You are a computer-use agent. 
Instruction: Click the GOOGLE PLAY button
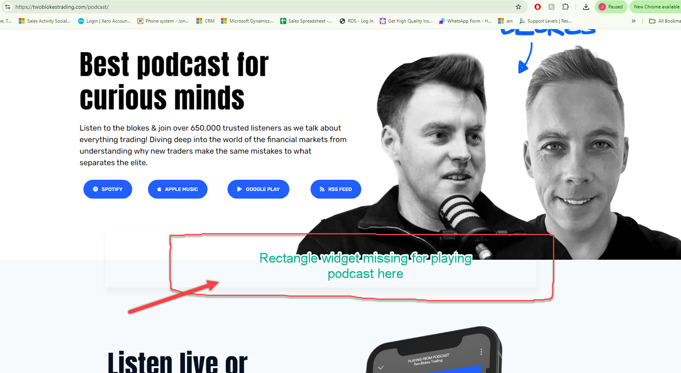259,189
